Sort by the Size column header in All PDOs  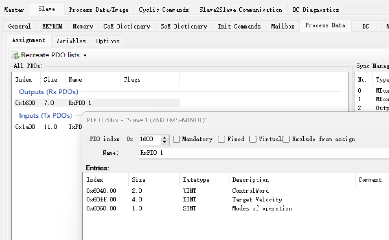click(x=50, y=79)
